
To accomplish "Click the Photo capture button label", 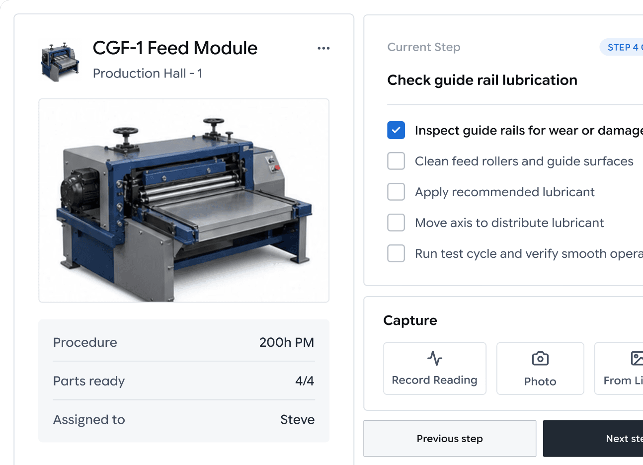I will point(540,382).
